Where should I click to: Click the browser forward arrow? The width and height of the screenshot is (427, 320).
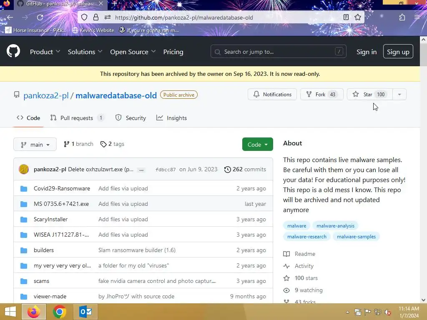coord(25,17)
